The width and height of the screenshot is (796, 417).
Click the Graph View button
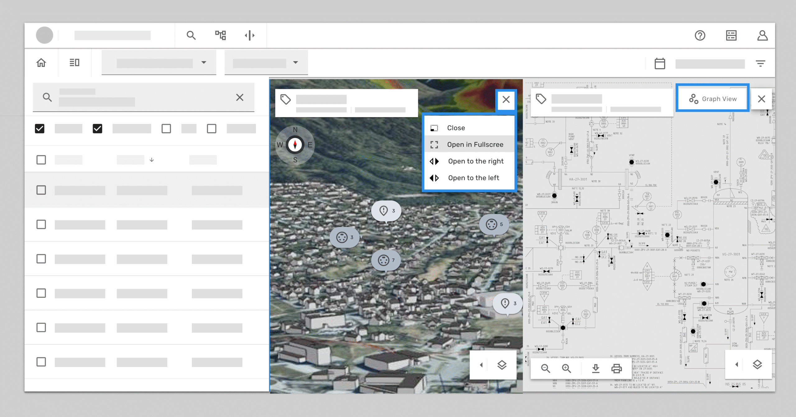click(x=713, y=99)
